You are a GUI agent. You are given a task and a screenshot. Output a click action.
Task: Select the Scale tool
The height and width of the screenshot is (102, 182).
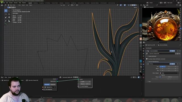tap(6, 17)
